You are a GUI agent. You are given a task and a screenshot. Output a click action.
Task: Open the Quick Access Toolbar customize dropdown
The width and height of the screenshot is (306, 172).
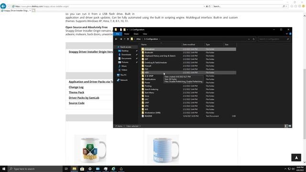(128, 30)
